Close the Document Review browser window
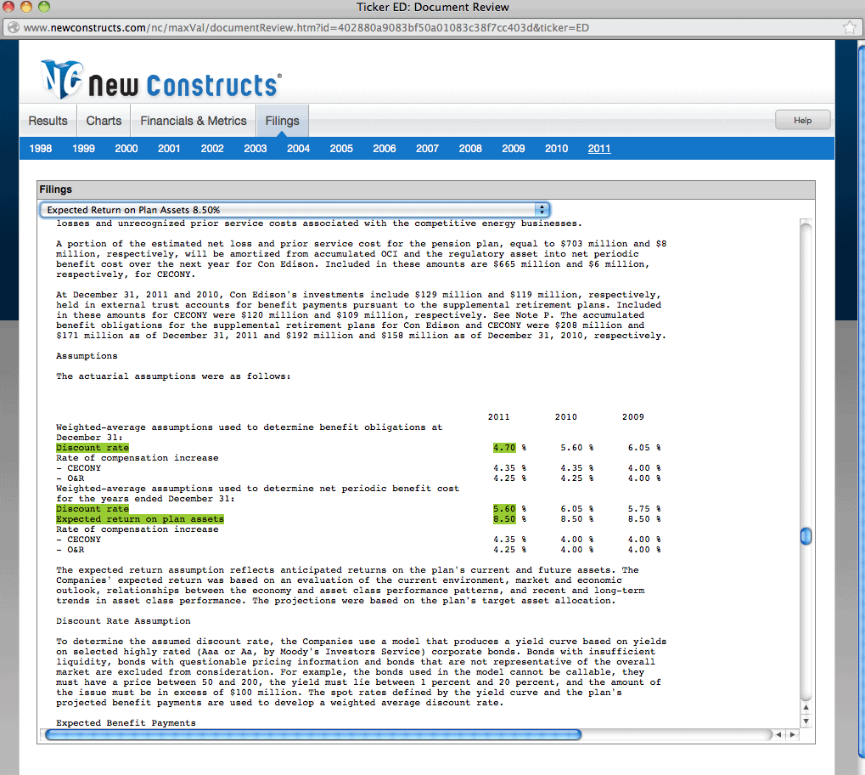The image size is (865, 775). [8, 7]
